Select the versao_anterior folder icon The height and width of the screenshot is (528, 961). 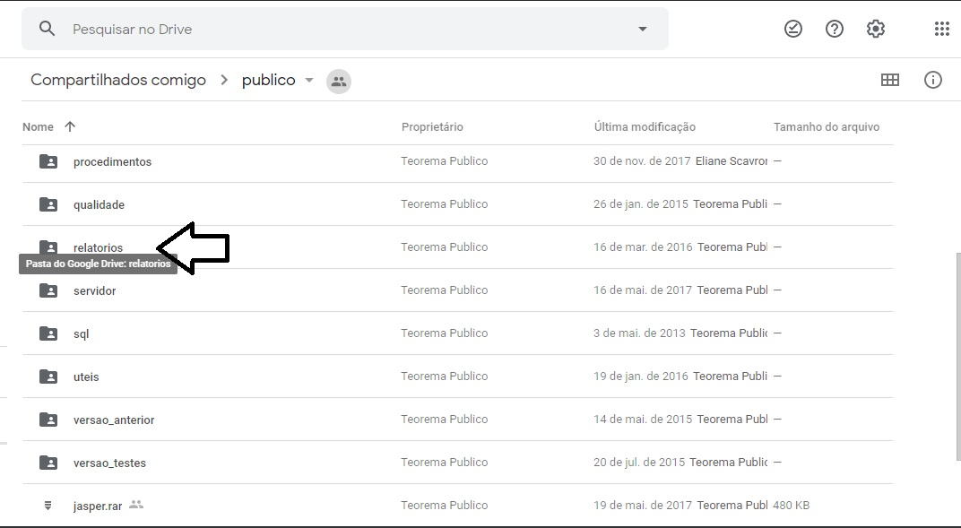click(x=48, y=419)
